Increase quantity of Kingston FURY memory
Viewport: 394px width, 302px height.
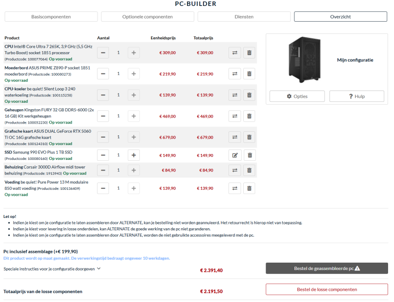tap(133, 117)
